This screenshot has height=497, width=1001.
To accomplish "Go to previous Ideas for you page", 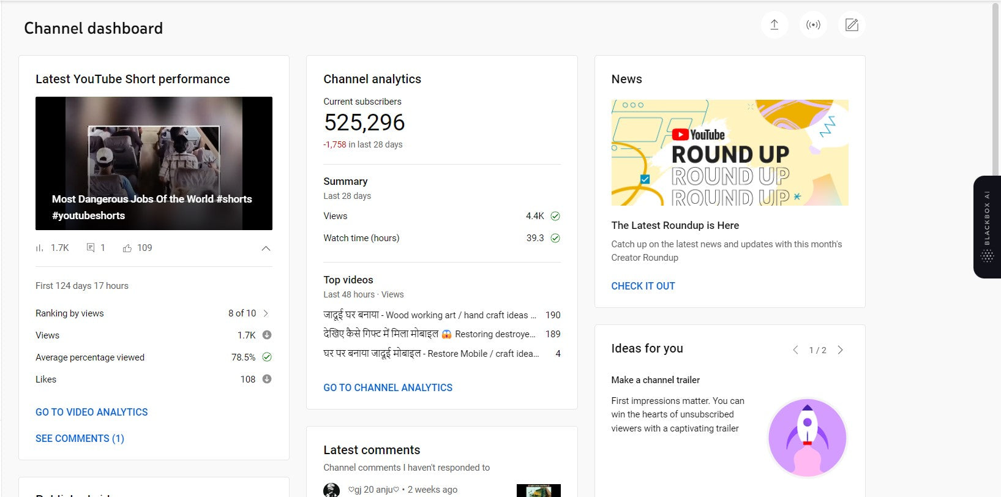I will (x=795, y=350).
